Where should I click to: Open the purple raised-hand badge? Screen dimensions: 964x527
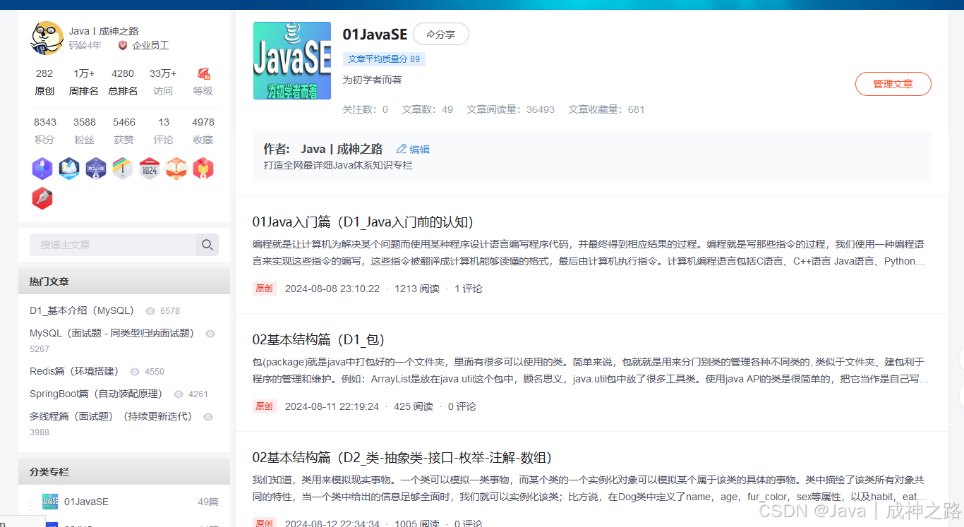(x=42, y=169)
